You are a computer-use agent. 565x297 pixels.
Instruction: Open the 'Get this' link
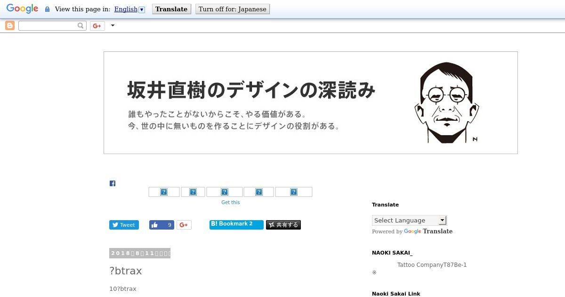coord(231,202)
